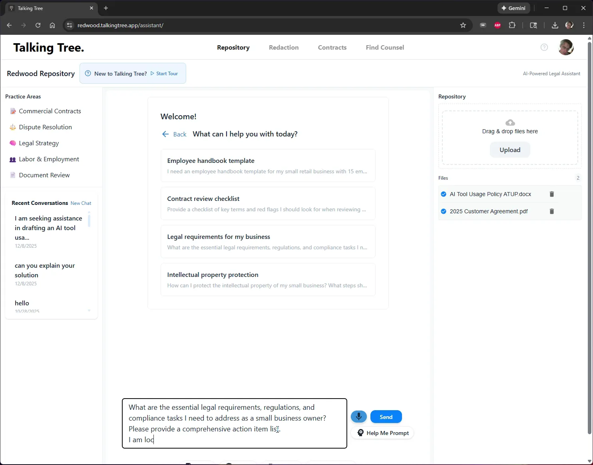Viewport: 593px width, 465px height.
Task: Choose the Contract review checklist suggestion
Action: click(x=268, y=204)
